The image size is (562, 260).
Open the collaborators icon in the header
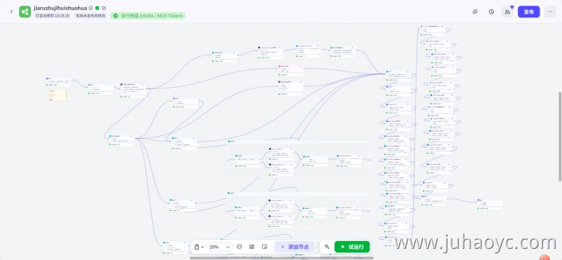(507, 12)
